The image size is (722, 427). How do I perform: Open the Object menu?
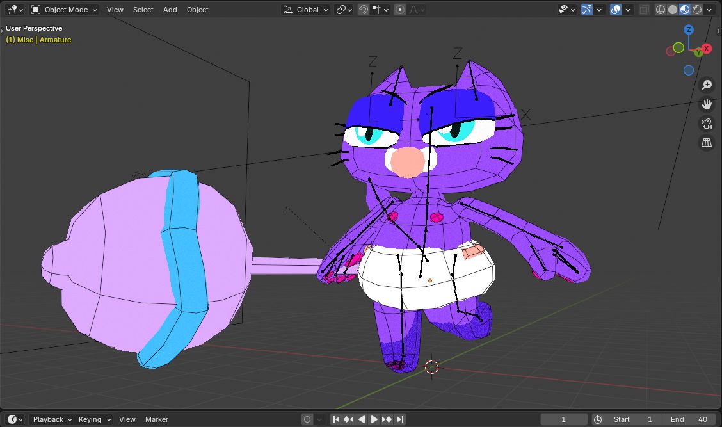198,9
